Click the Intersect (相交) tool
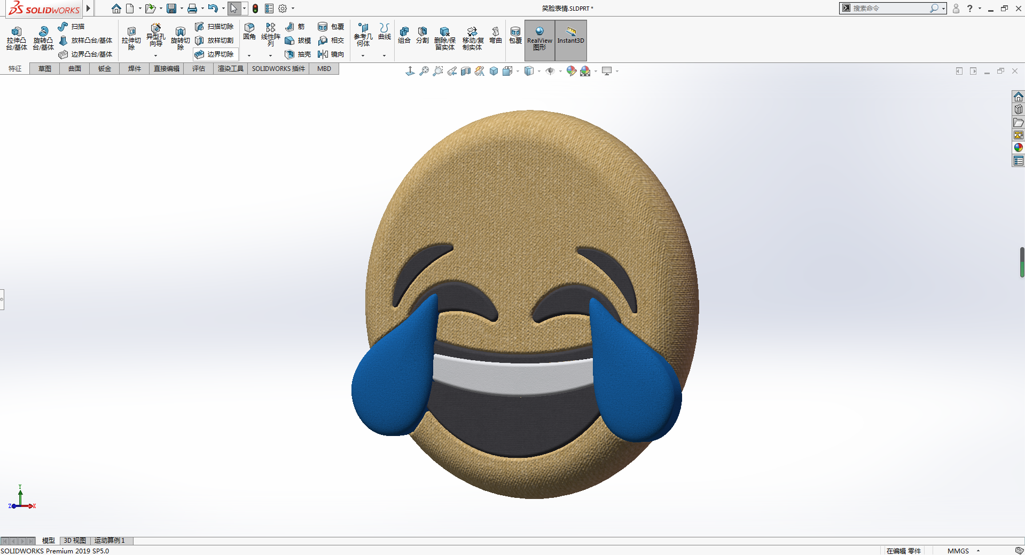 pos(331,41)
